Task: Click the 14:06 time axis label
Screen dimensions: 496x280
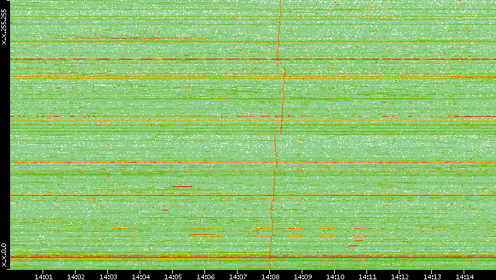Action: pos(205,277)
